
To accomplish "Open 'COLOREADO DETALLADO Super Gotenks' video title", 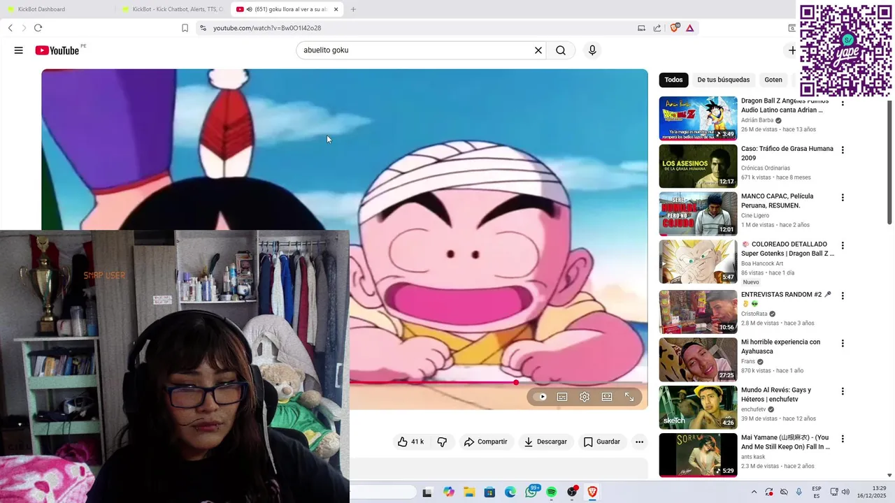I will (x=787, y=249).
